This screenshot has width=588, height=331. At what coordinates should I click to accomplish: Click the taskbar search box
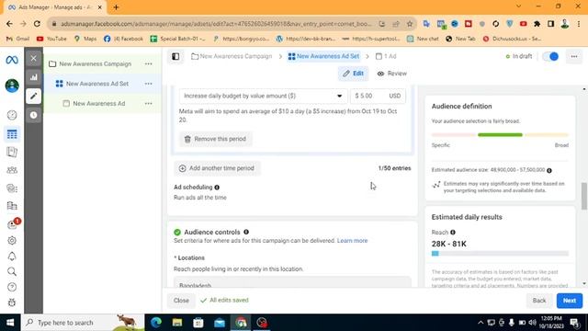pos(83,323)
